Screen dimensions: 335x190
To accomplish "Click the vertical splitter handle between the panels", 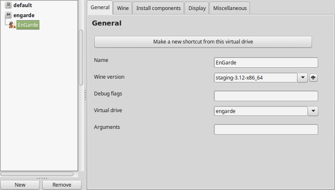I will point(85,95).
